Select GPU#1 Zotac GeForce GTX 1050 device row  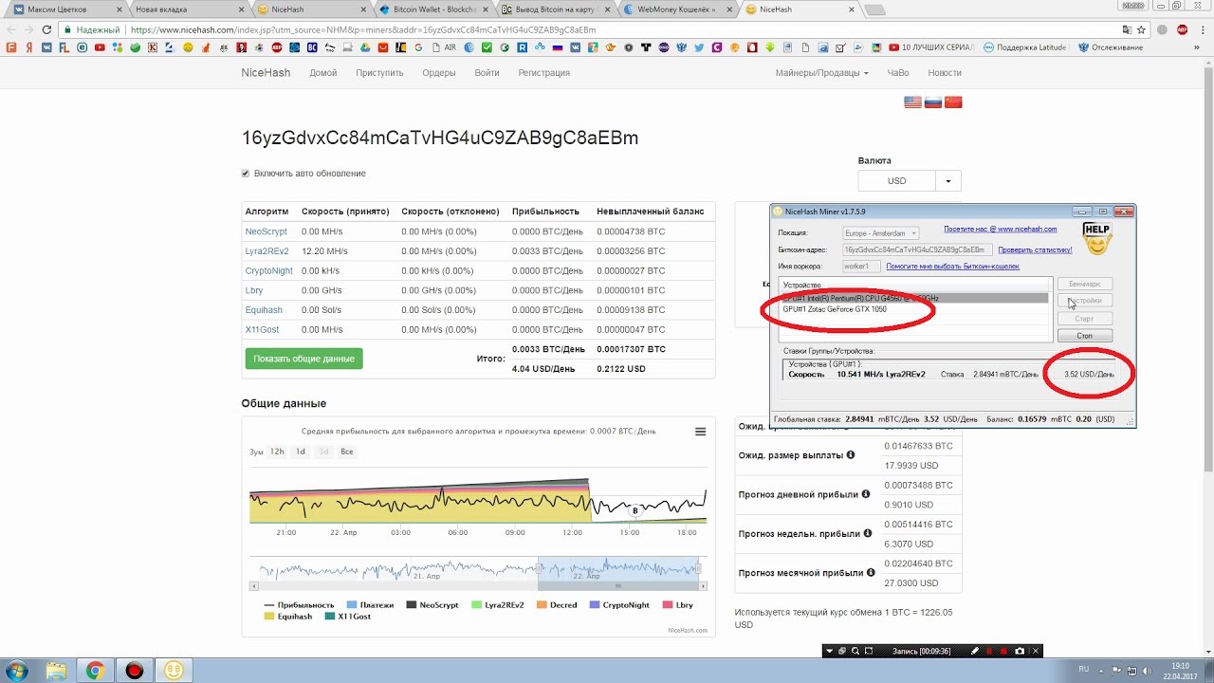coord(915,309)
